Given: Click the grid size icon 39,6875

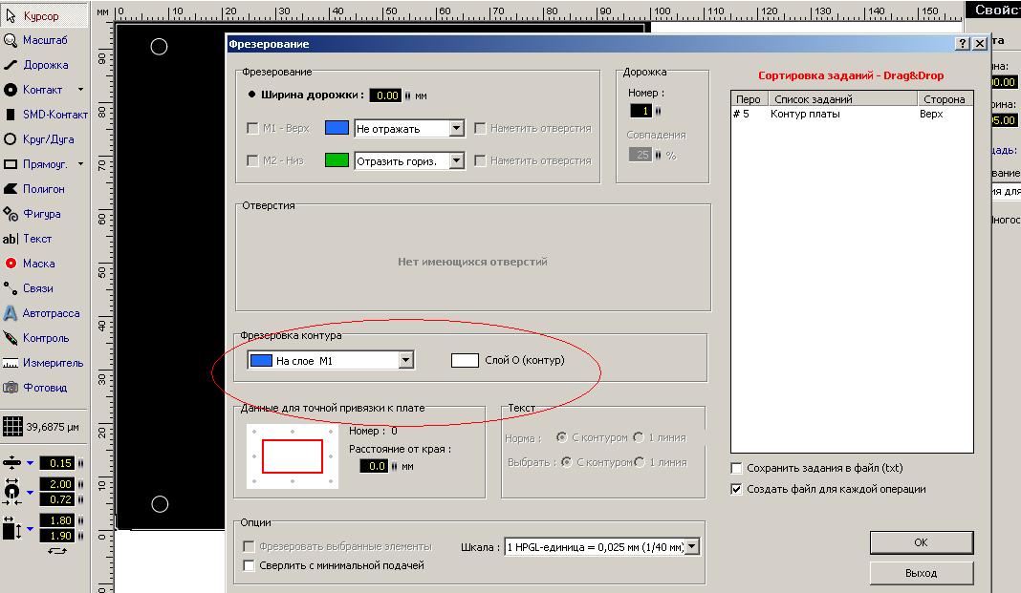Looking at the screenshot, I should [x=12, y=427].
